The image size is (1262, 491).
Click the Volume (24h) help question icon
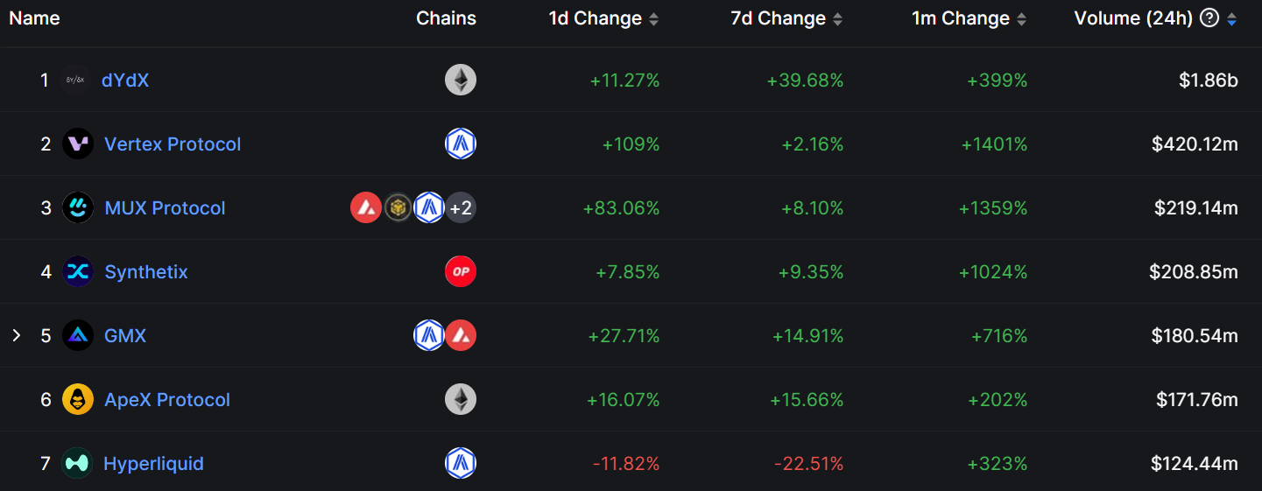click(1209, 18)
